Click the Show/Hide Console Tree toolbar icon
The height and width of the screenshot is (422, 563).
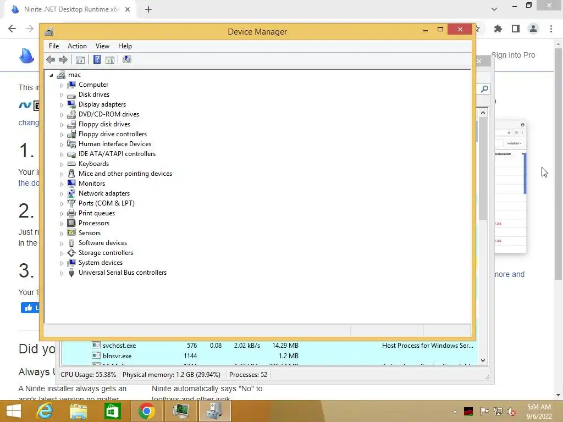tap(80, 59)
